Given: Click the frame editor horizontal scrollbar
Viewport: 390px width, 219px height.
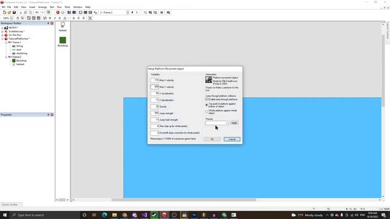Looking at the screenshot, I should (183, 200).
